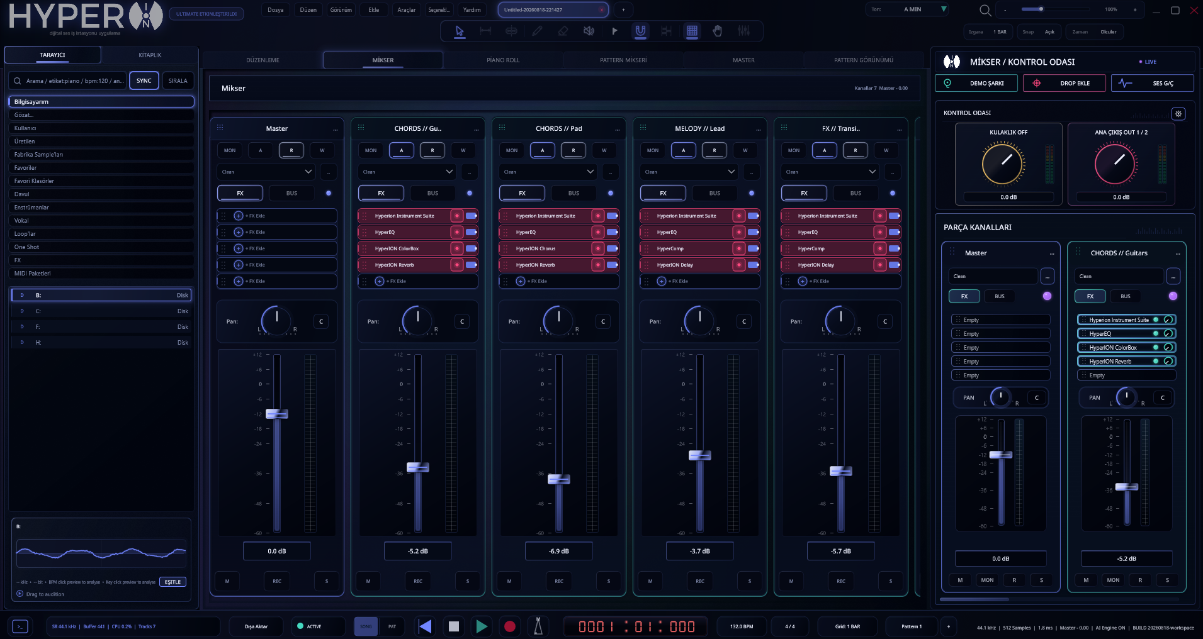Open the terminal console icon
This screenshot has width=1203, height=639.
pyautogui.click(x=20, y=626)
